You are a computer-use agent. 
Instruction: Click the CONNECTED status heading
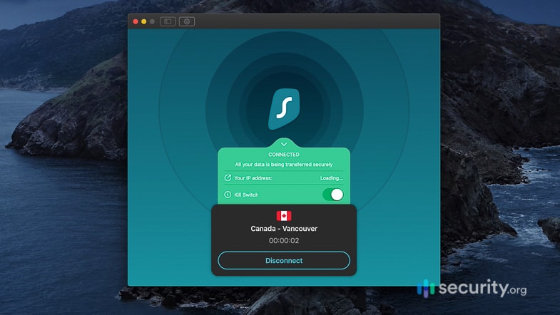coord(284,155)
